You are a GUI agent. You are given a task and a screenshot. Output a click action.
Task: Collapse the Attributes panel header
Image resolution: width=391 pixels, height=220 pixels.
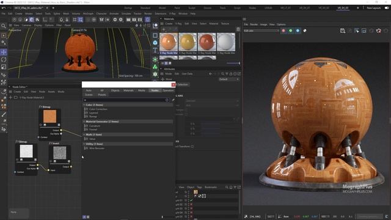click(161, 69)
